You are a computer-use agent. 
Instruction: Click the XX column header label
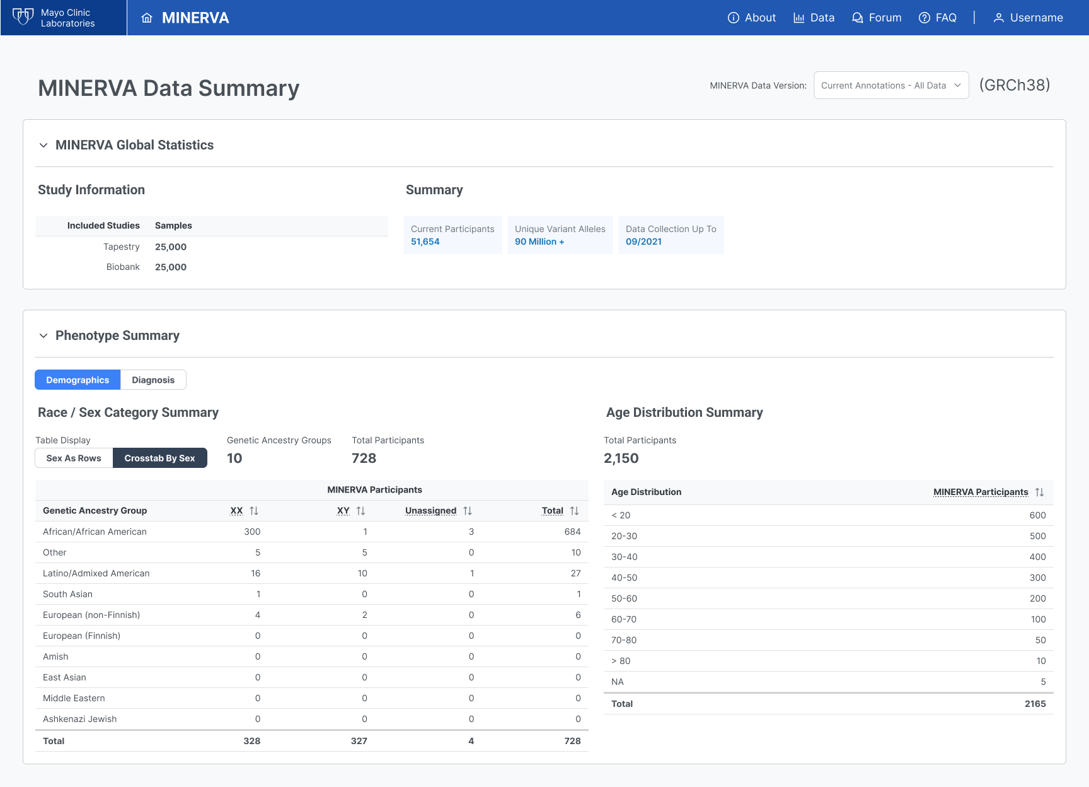coord(236,511)
